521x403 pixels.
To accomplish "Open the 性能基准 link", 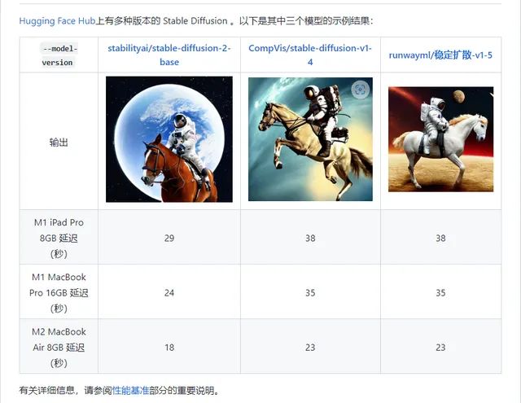I will 130,390.
